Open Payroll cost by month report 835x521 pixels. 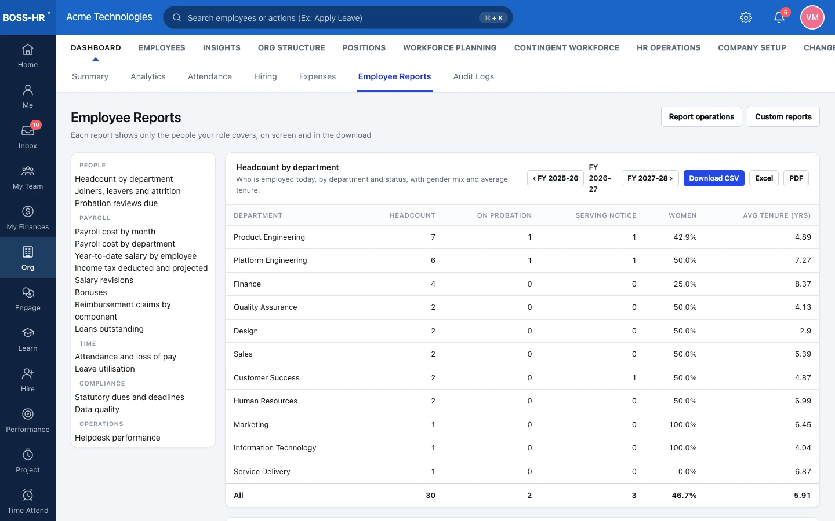pyautogui.click(x=115, y=232)
